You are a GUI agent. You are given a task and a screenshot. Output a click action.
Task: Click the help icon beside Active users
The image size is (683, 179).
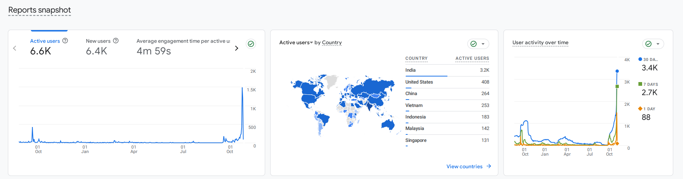[65, 41]
